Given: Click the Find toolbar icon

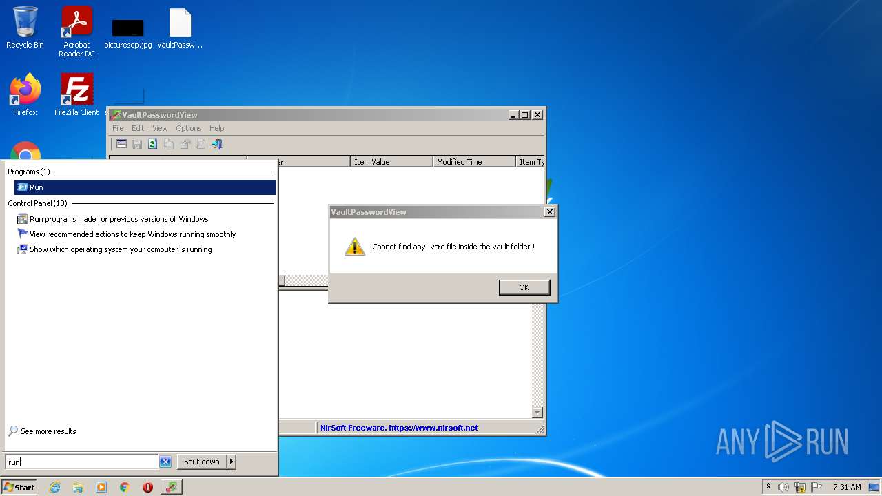Looking at the screenshot, I should pos(201,144).
